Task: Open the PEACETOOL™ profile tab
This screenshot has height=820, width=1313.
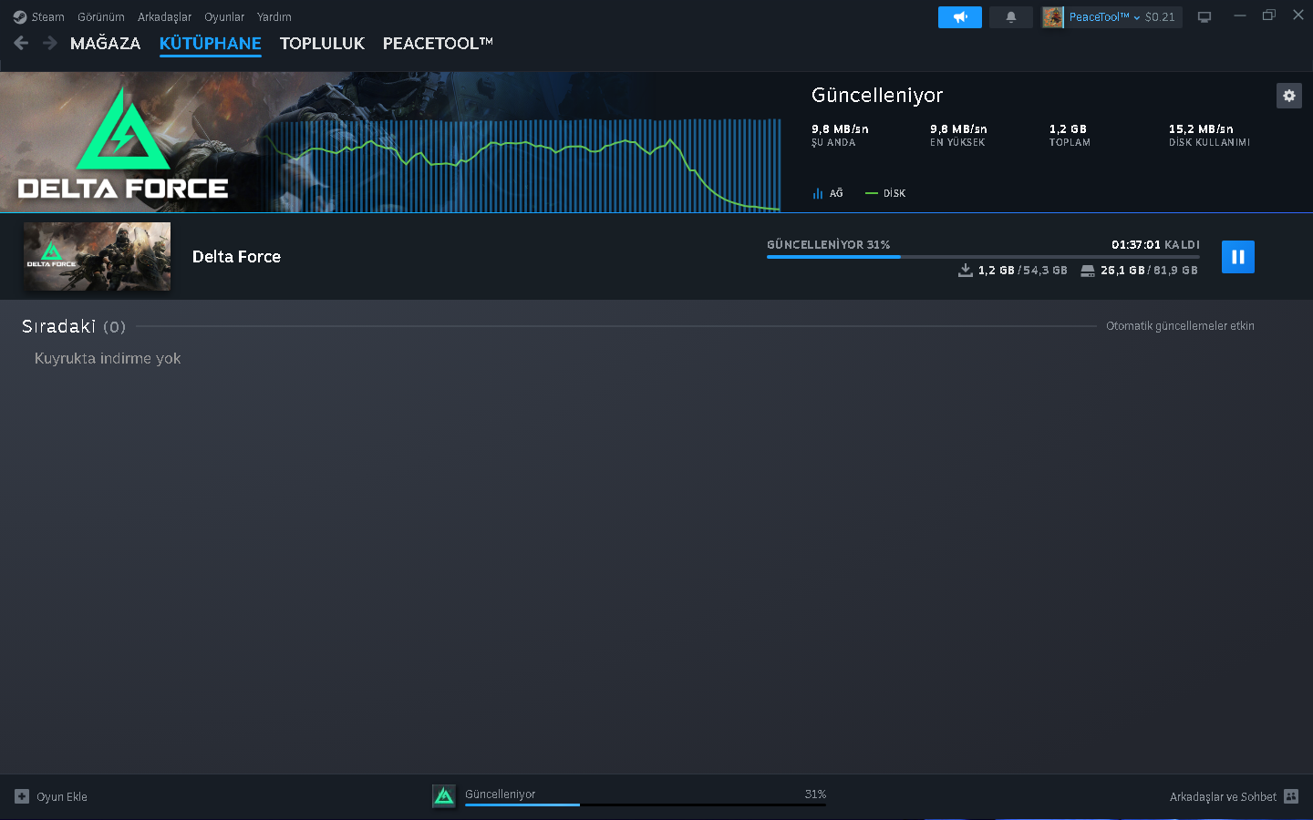Action: 438,44
